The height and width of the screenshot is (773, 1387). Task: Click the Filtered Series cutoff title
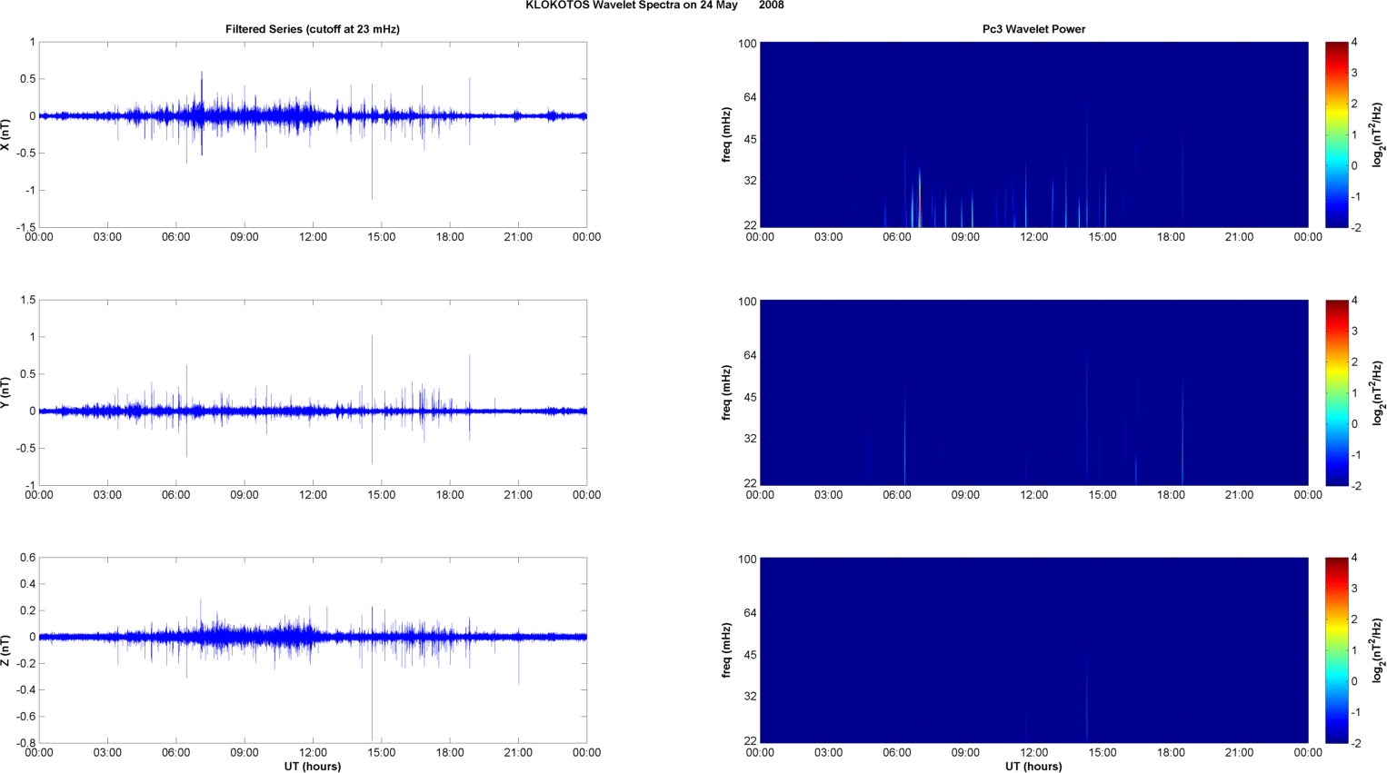pos(312,29)
